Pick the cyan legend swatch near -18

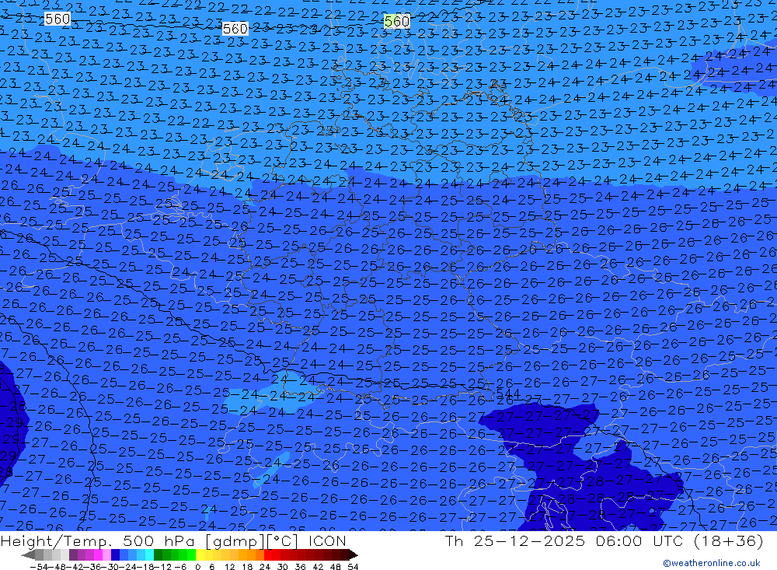click(149, 554)
